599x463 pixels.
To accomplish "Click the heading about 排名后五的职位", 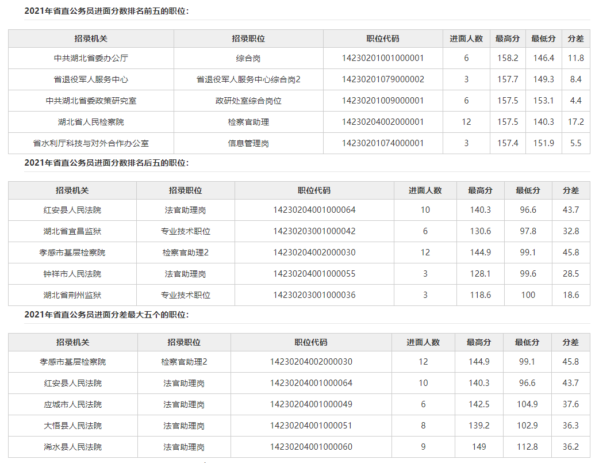I will coord(106,163).
